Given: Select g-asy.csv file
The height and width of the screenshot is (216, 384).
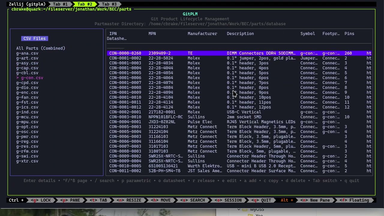Looking at the screenshot, I should point(27,63).
